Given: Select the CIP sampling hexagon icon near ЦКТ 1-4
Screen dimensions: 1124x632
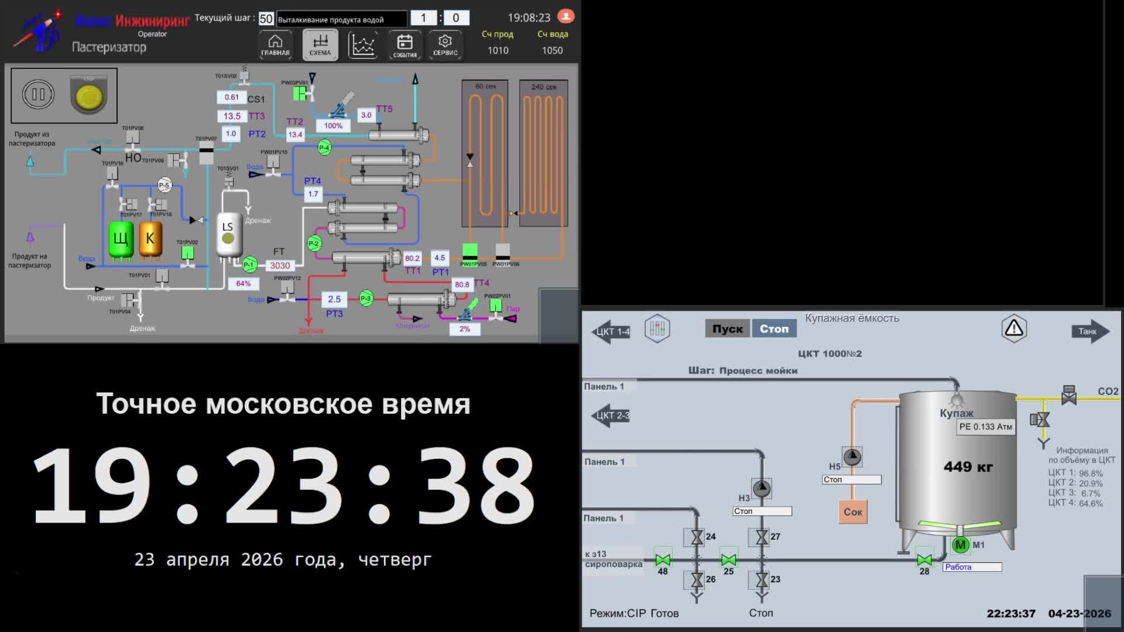Looking at the screenshot, I should pyautogui.click(x=657, y=328).
